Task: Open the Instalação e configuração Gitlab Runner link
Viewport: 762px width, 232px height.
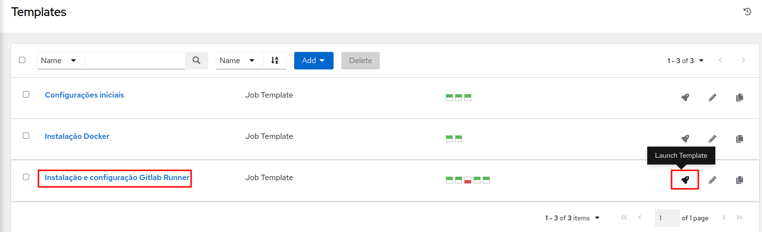Action: [x=117, y=178]
